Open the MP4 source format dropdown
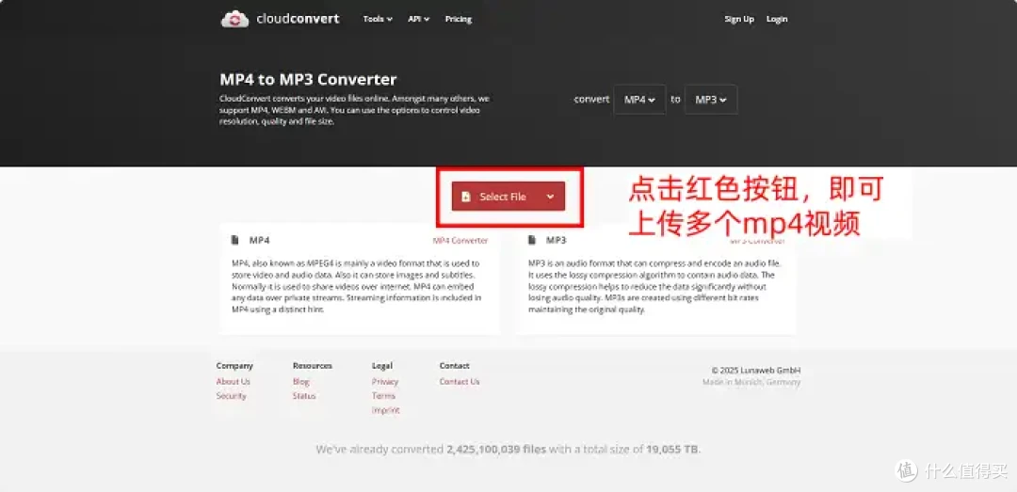1017x492 pixels. [639, 100]
